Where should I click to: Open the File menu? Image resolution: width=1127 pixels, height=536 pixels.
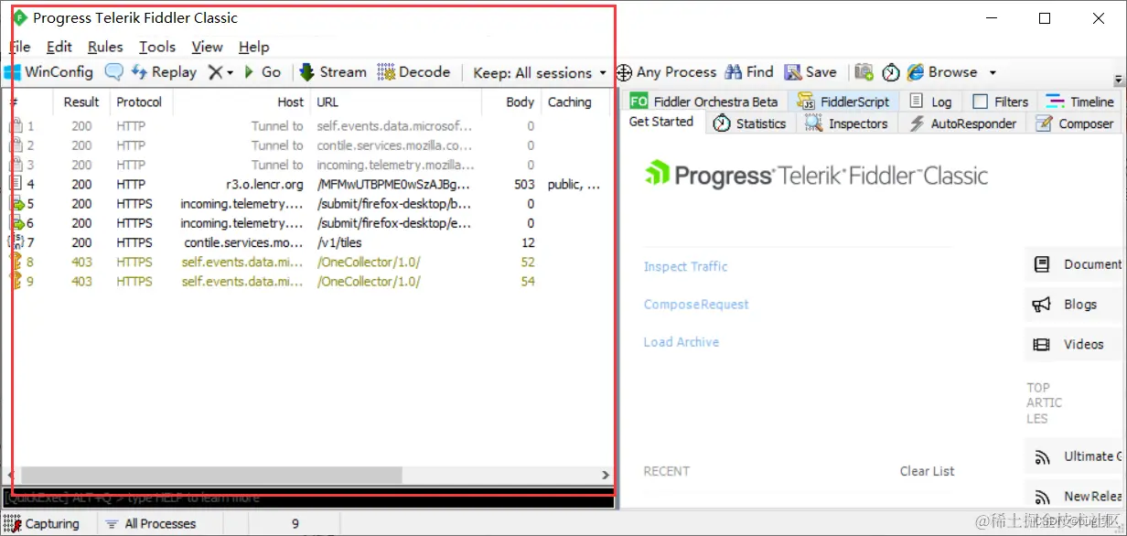20,47
